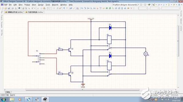Image resolution: width=183 pixels, height=102 pixels.
Task: Paste clipboard contents with toolbar icon
Action: (x=44, y=8)
